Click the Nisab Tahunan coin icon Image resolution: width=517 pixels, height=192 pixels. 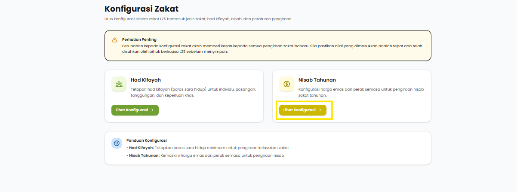point(286,84)
